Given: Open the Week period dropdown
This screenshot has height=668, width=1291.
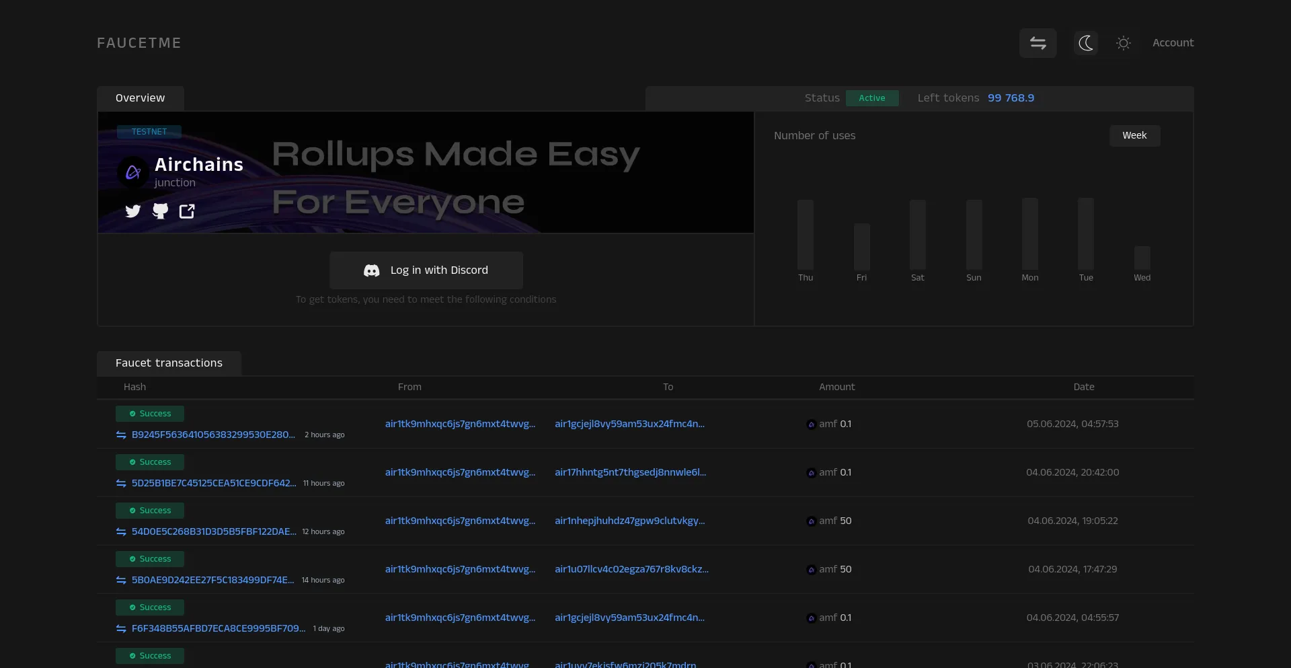Looking at the screenshot, I should pos(1134,135).
